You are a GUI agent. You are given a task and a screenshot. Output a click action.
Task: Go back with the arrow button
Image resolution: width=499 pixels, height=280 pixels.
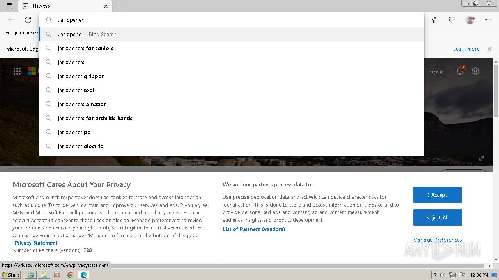tap(11, 20)
